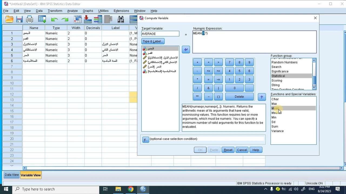Select the العمر scale variable in the list
This screenshot has width=346, height=194.
point(160,67)
